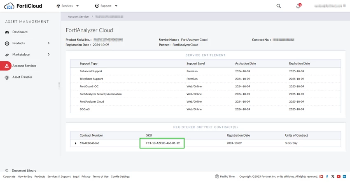Viewport: 350px width, 183px height.
Task: Click the FortiAnalyzer Cloud page title
Action: pos(89,30)
